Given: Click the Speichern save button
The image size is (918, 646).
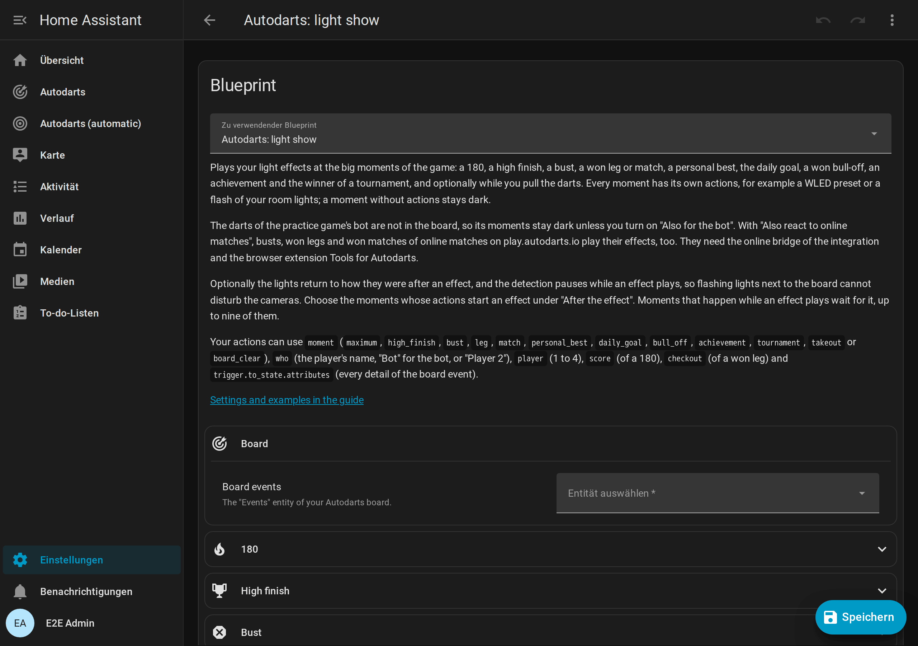Looking at the screenshot, I should 861,617.
